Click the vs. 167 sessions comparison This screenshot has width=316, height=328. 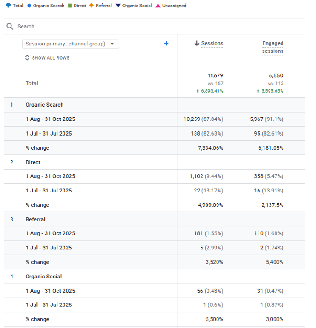[215, 84]
